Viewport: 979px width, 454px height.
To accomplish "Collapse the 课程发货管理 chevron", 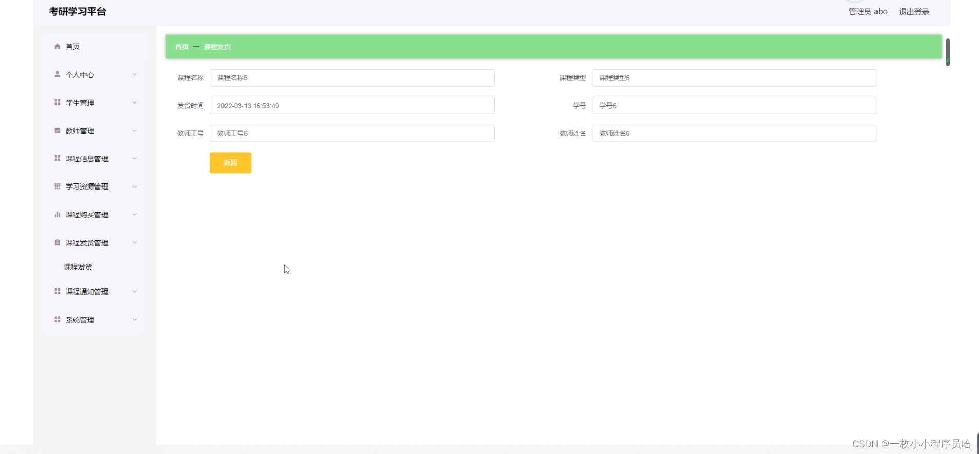I will [134, 242].
